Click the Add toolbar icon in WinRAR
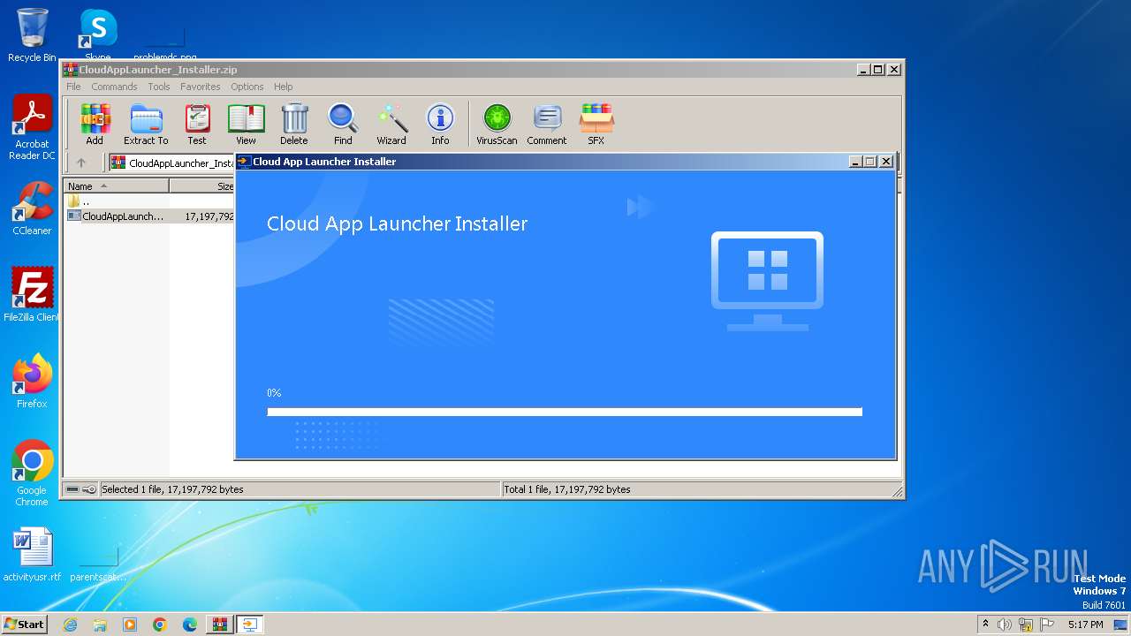The width and height of the screenshot is (1131, 636). pyautogui.click(x=95, y=125)
